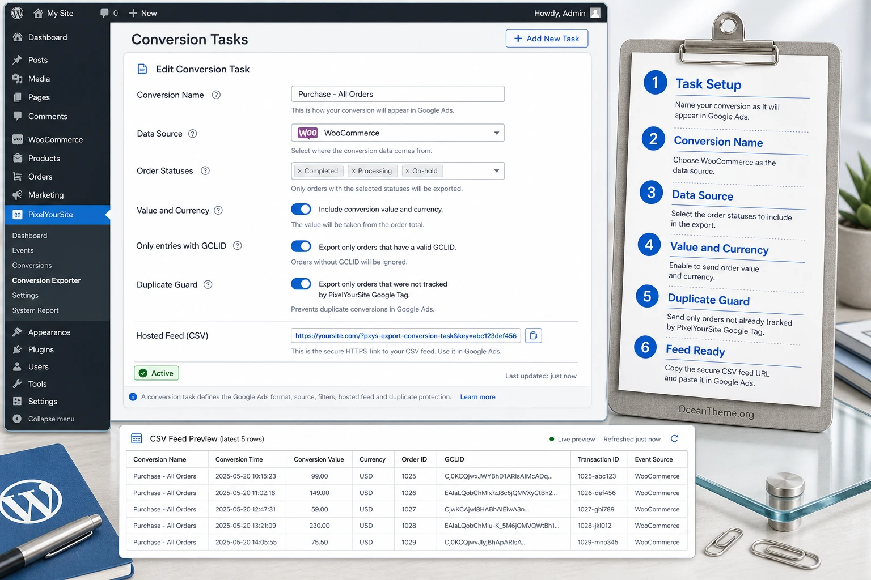Show help tooltip for Duplicate Guard
This screenshot has width=871, height=580.
click(208, 284)
